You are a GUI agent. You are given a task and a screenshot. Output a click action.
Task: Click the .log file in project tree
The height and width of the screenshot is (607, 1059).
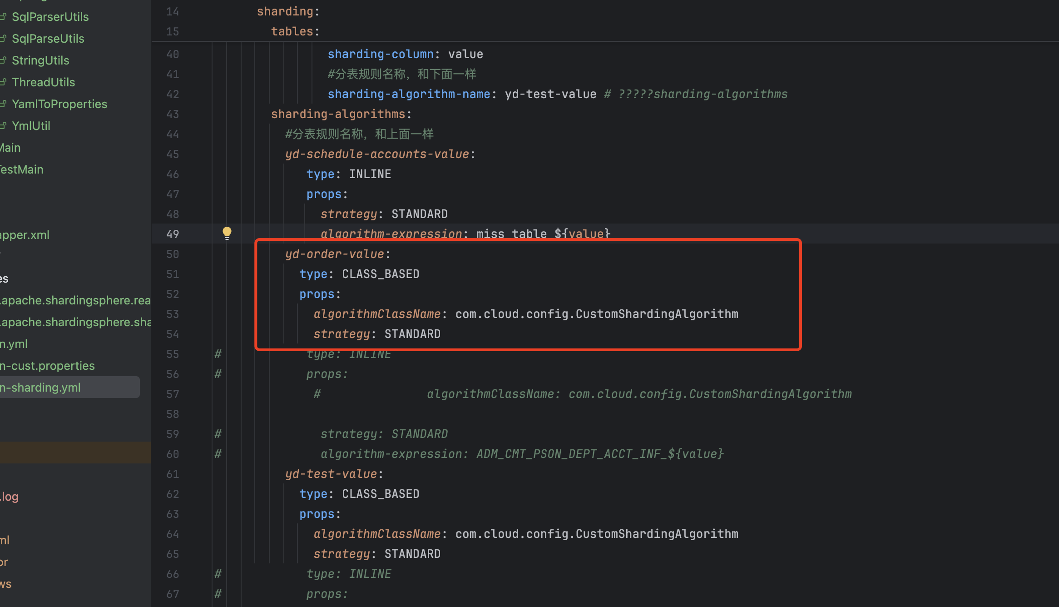click(10, 497)
